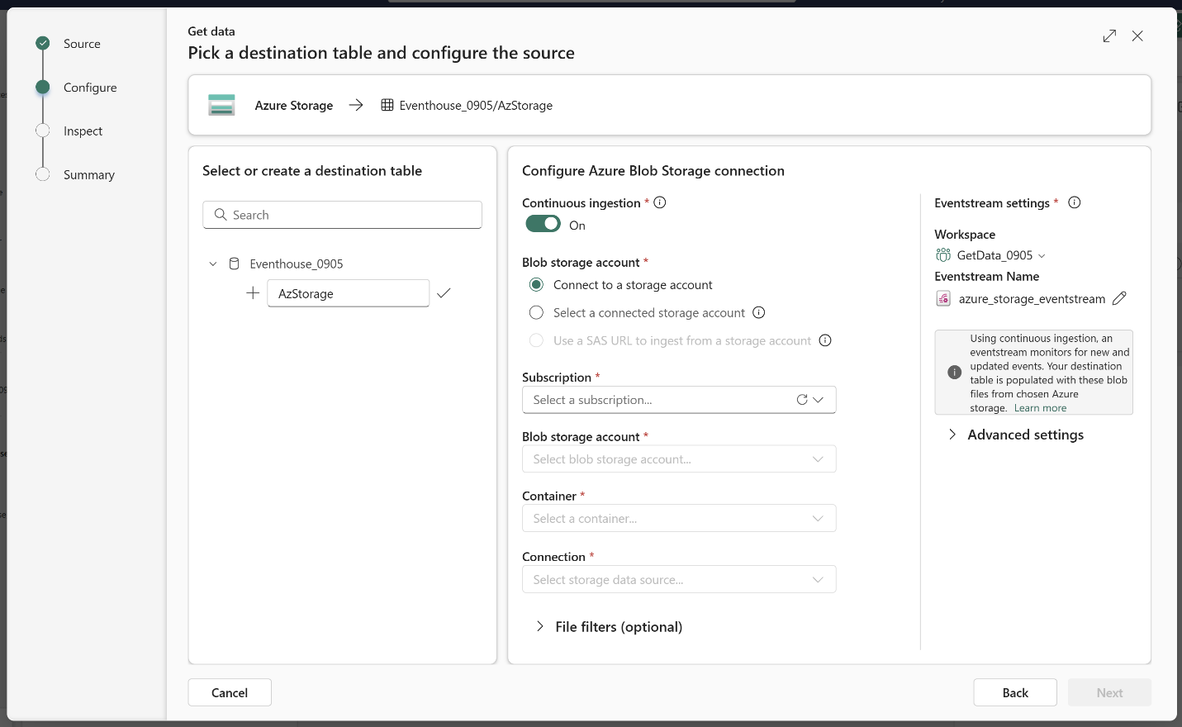Confirm table name with the checkmark icon
The image size is (1182, 727).
click(444, 293)
